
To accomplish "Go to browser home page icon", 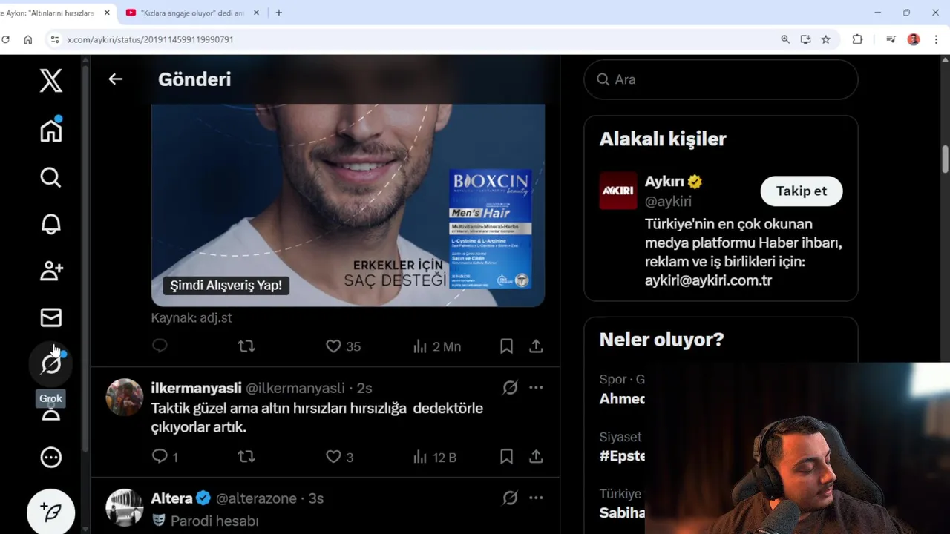I will tap(28, 39).
